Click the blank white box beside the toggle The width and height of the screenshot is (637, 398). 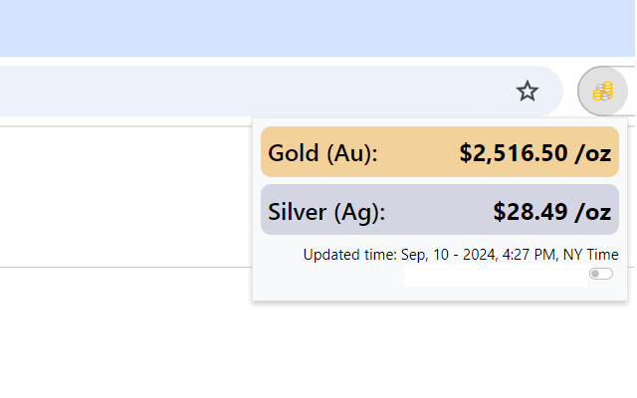[495, 276]
